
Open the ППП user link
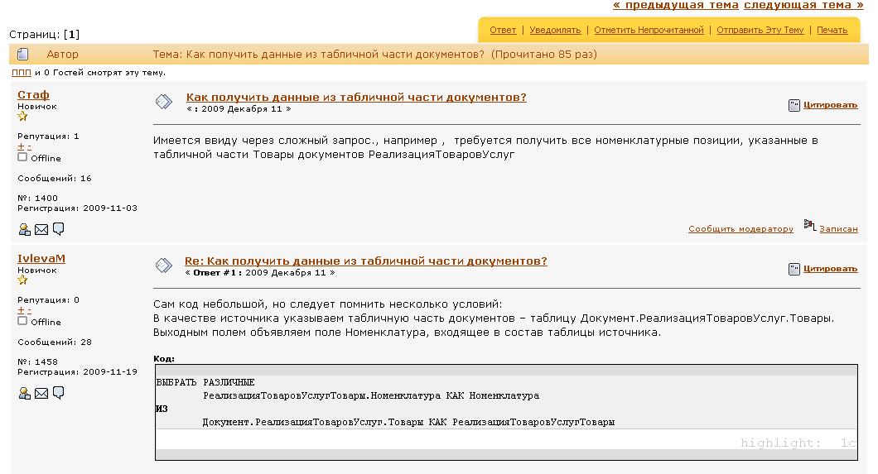[22, 73]
